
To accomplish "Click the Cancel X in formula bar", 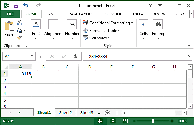I will (x=52, y=57).
